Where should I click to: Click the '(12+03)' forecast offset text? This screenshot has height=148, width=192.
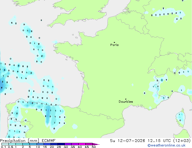tap(182, 141)
